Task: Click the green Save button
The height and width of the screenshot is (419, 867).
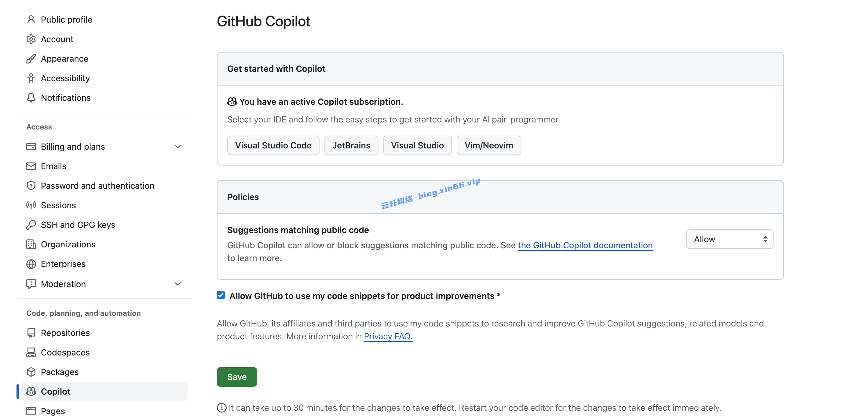Action: click(x=237, y=377)
